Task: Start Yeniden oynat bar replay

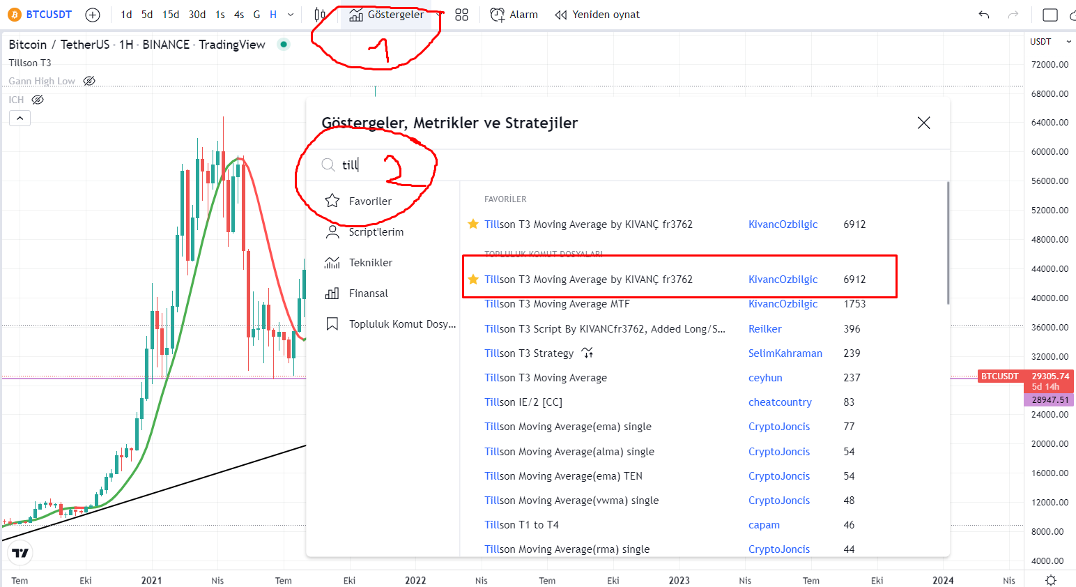Action: pyautogui.click(x=597, y=15)
